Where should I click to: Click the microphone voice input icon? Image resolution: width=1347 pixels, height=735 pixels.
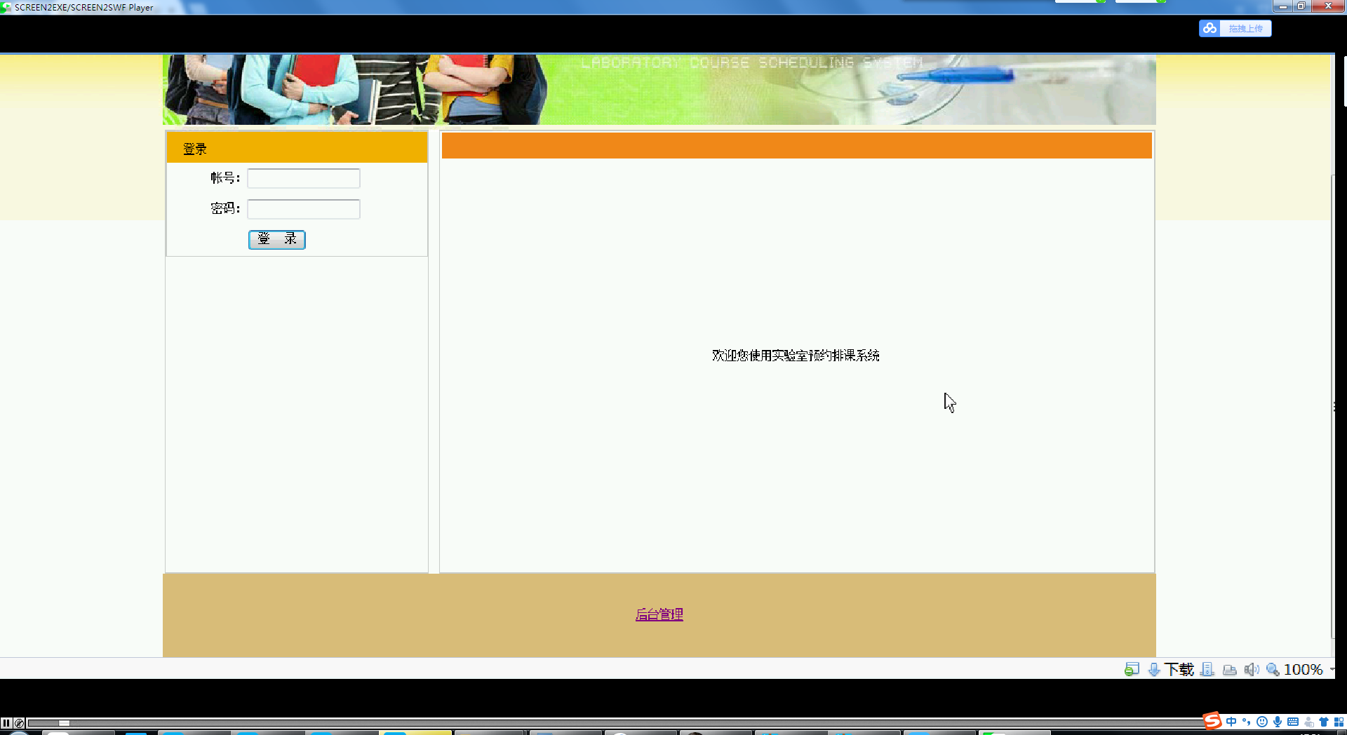pyautogui.click(x=1278, y=722)
